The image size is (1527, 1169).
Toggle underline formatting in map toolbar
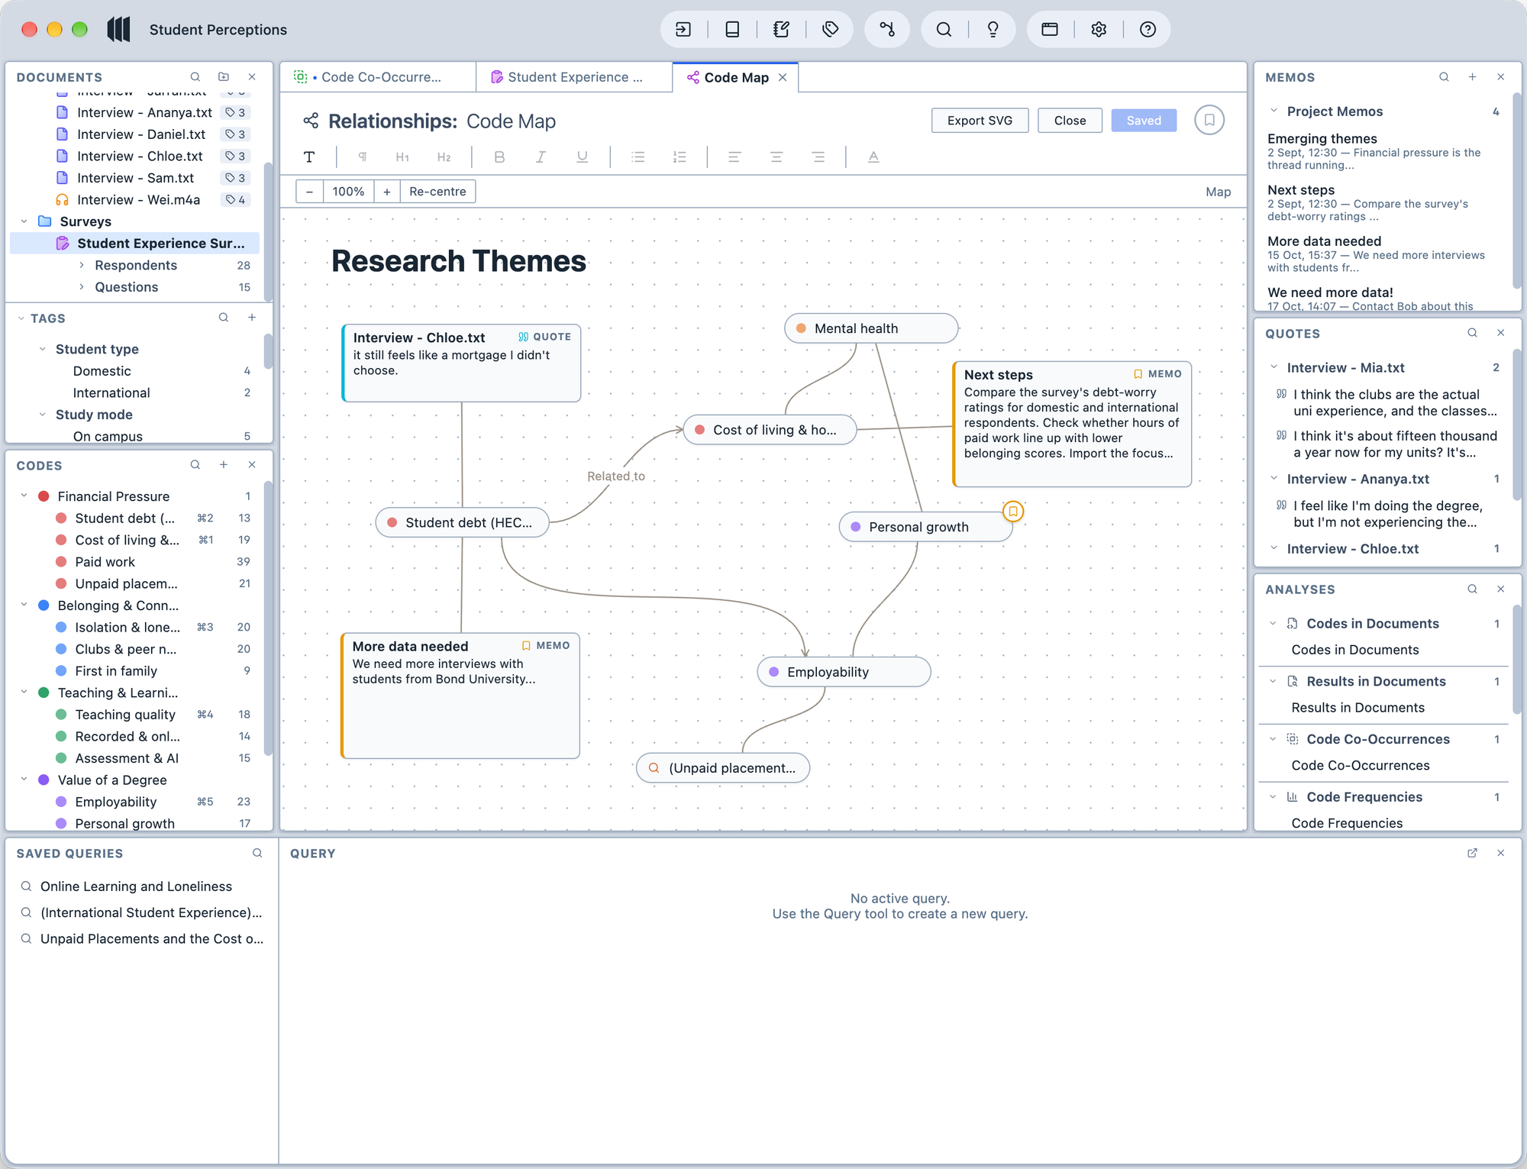pyautogui.click(x=583, y=157)
